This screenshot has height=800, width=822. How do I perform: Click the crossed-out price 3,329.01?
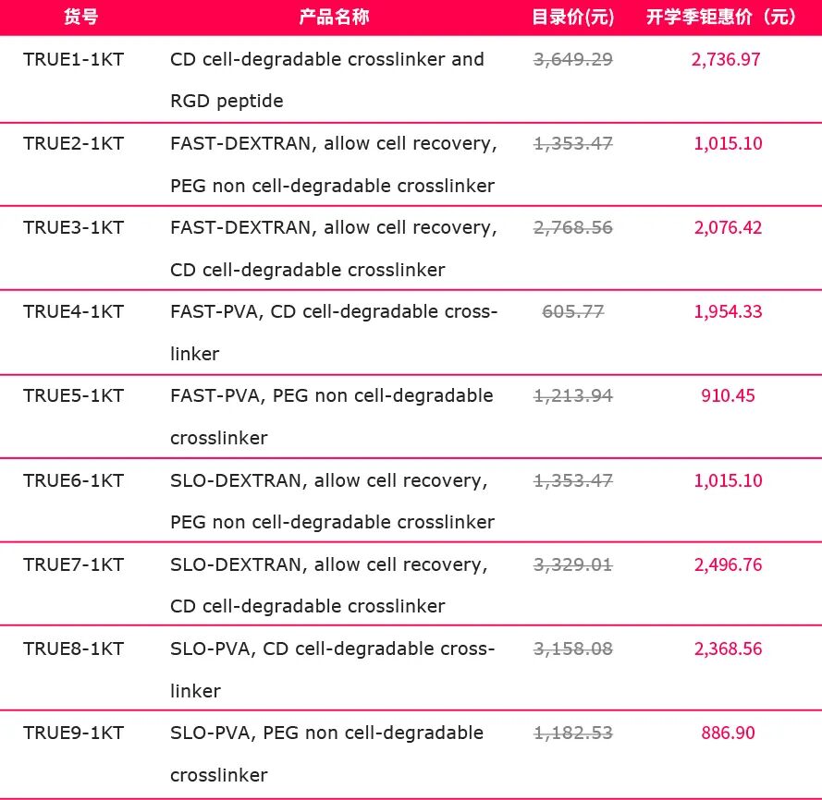(x=573, y=564)
